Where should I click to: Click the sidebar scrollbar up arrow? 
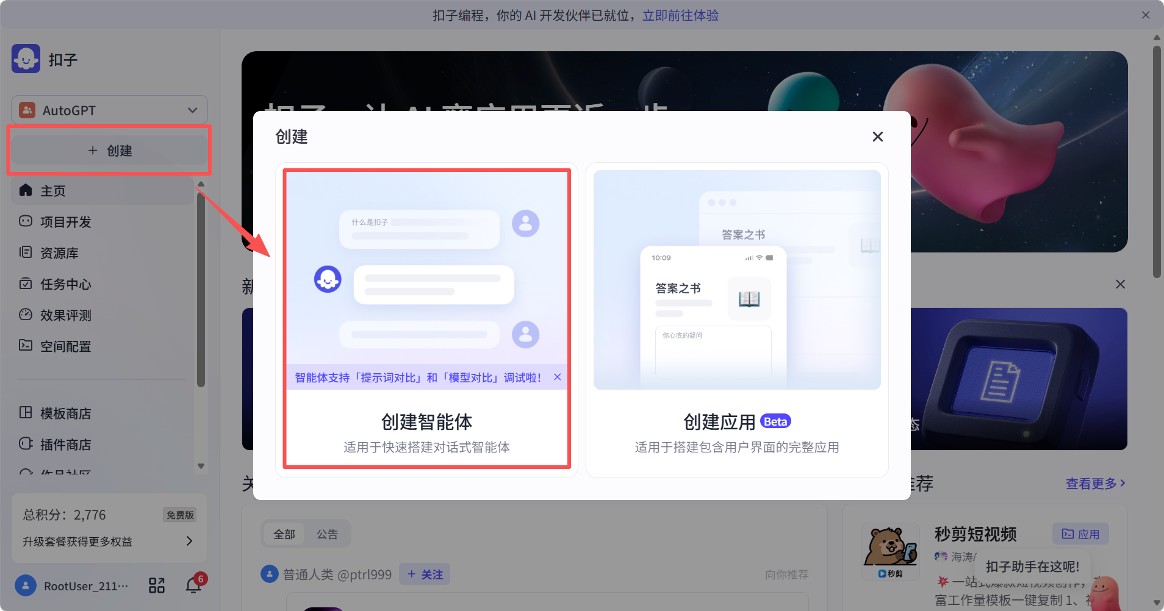point(201,184)
